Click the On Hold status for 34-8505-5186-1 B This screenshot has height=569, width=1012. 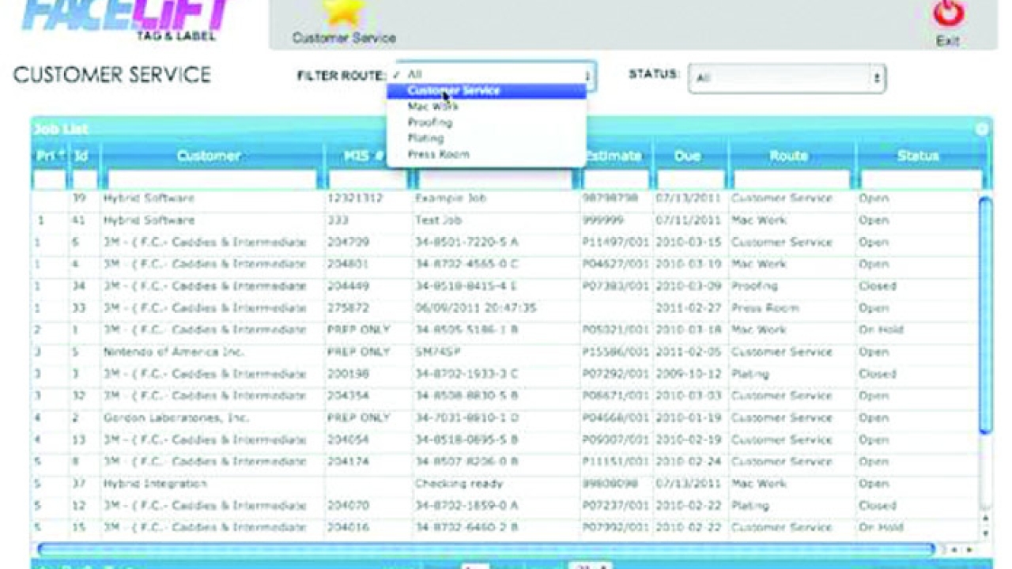point(881,330)
